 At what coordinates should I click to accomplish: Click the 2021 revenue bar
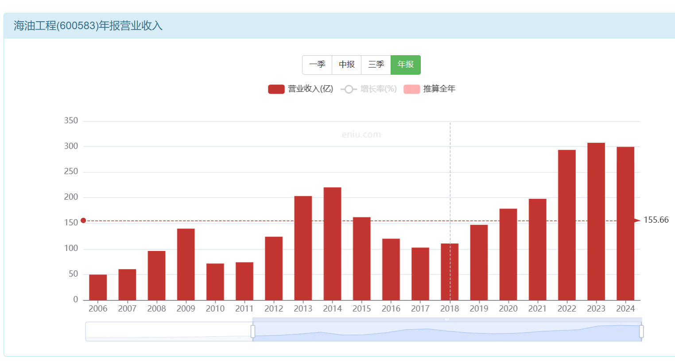click(537, 250)
